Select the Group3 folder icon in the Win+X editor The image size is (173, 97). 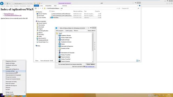point(57,33)
